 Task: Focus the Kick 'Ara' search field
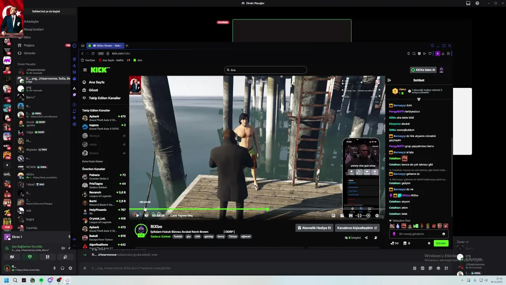265,70
